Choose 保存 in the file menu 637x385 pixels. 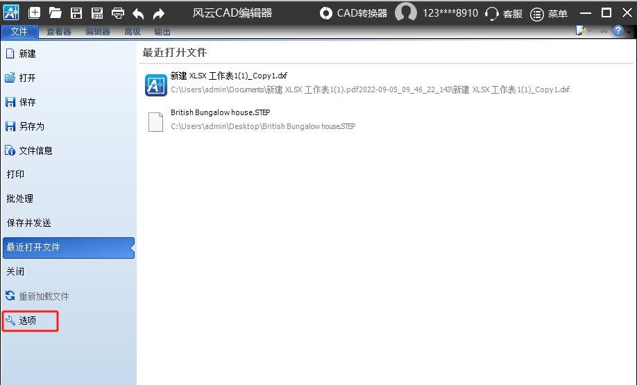(x=20, y=102)
